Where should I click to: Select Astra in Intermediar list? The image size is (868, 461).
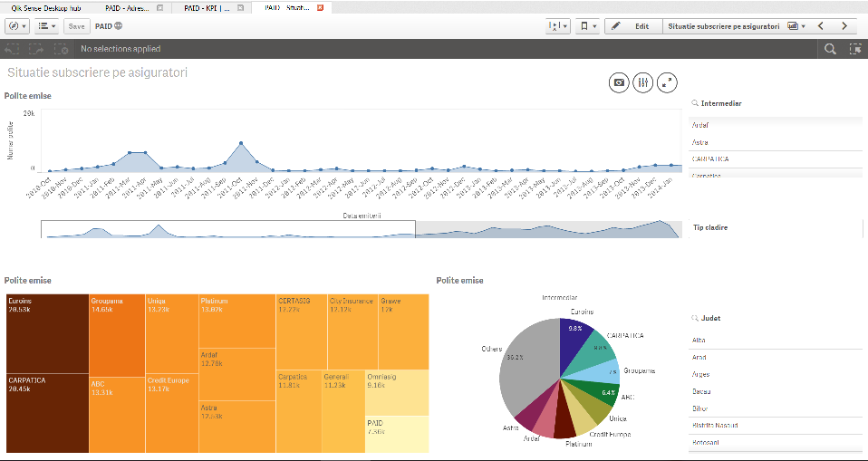pyautogui.click(x=776, y=142)
